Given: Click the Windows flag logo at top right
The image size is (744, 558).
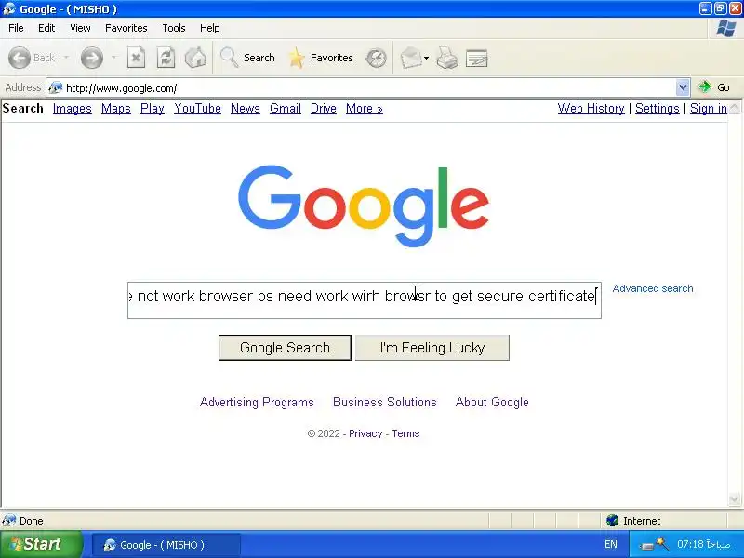Looking at the screenshot, I should pyautogui.click(x=726, y=28).
